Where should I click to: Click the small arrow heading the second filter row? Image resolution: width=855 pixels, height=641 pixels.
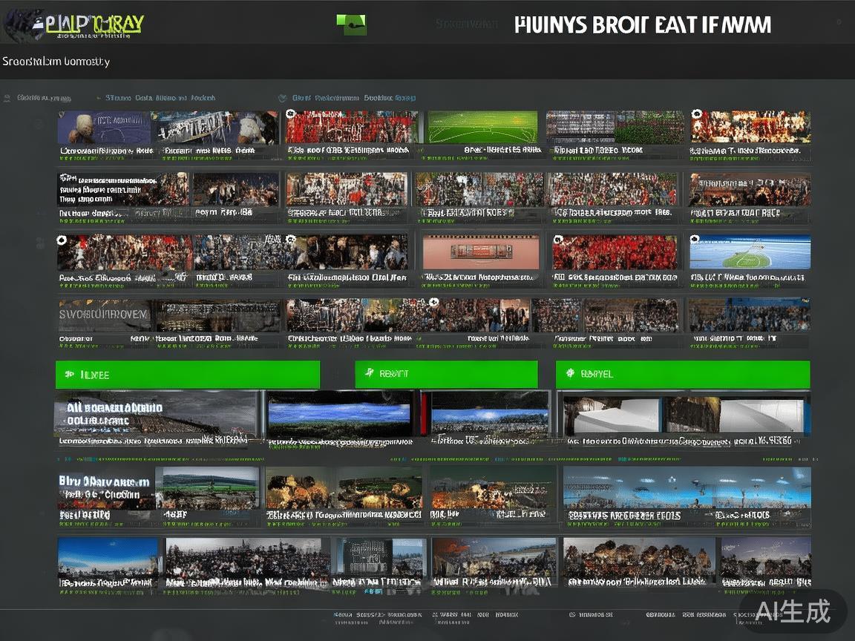click(98, 98)
